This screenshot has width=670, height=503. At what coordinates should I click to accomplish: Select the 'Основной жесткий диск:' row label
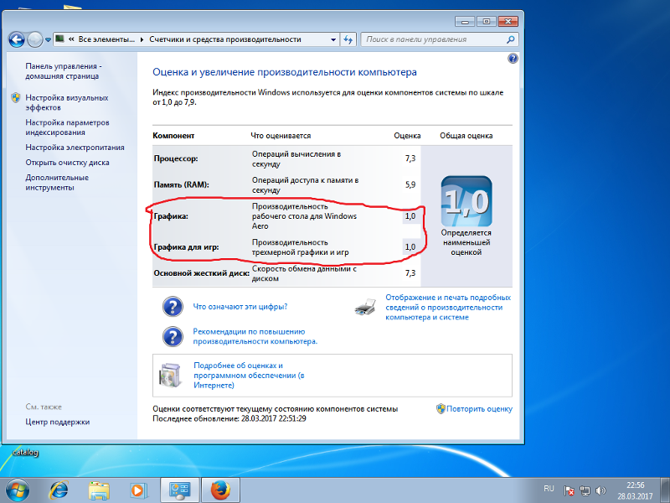pyautogui.click(x=202, y=273)
